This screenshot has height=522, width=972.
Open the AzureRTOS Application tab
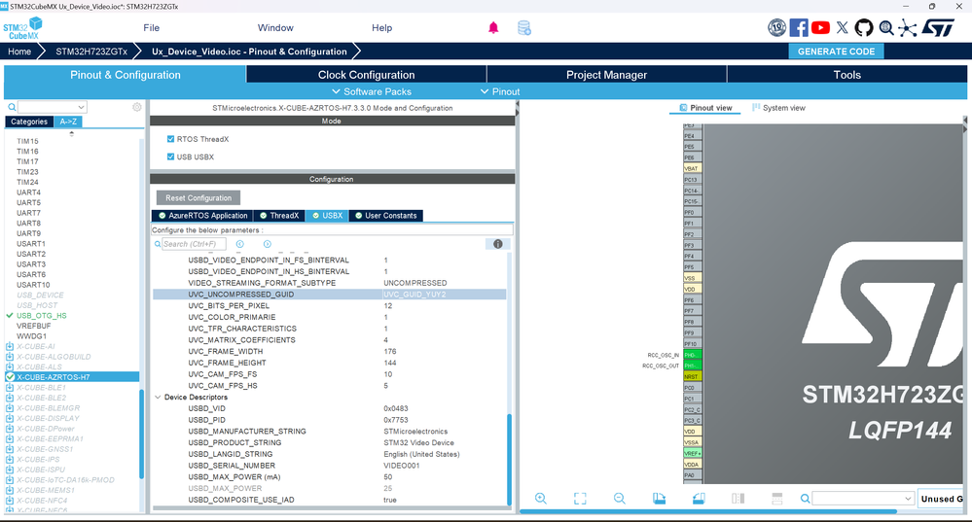coord(202,216)
